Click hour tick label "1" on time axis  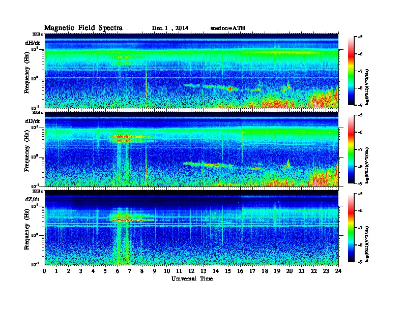tap(56, 271)
